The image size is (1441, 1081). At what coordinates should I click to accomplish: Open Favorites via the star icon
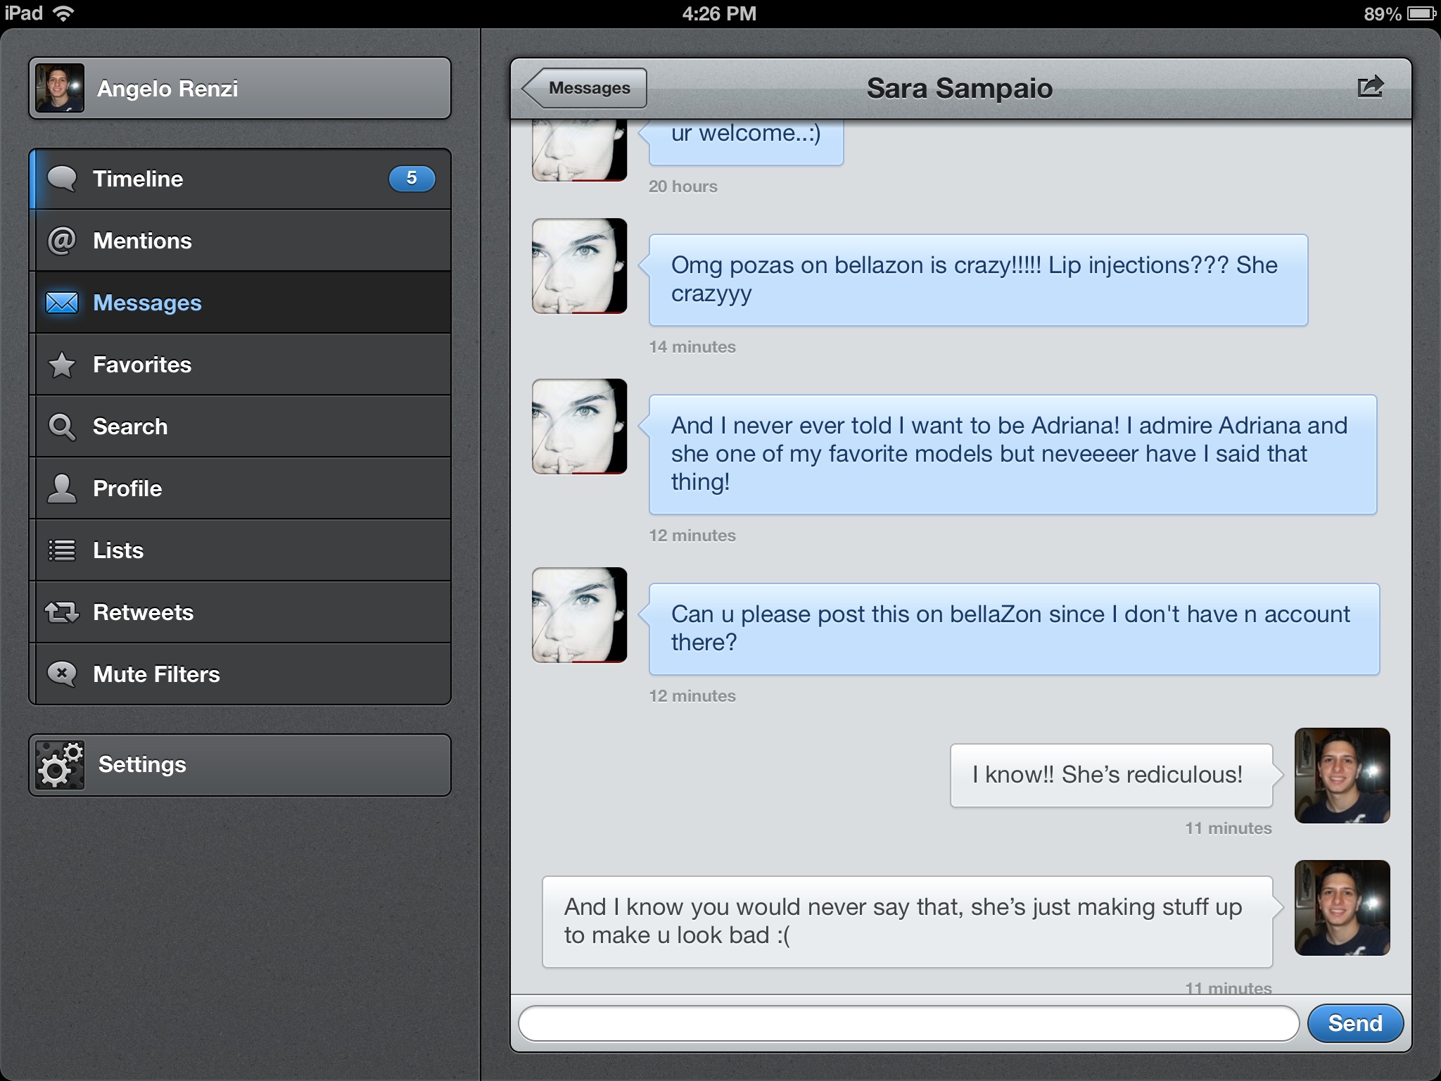(x=62, y=365)
